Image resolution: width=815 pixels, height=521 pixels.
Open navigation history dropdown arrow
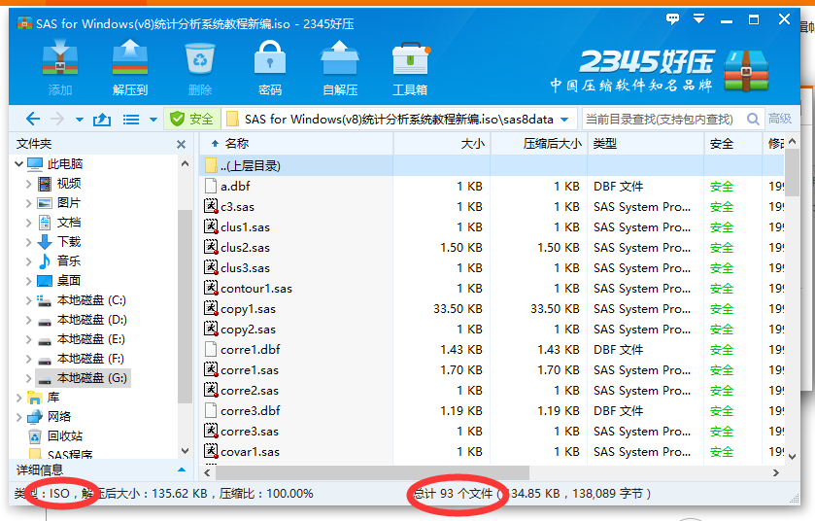click(x=79, y=120)
